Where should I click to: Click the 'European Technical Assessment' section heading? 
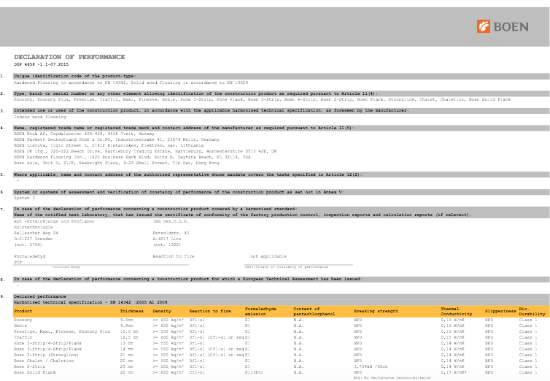point(188,280)
